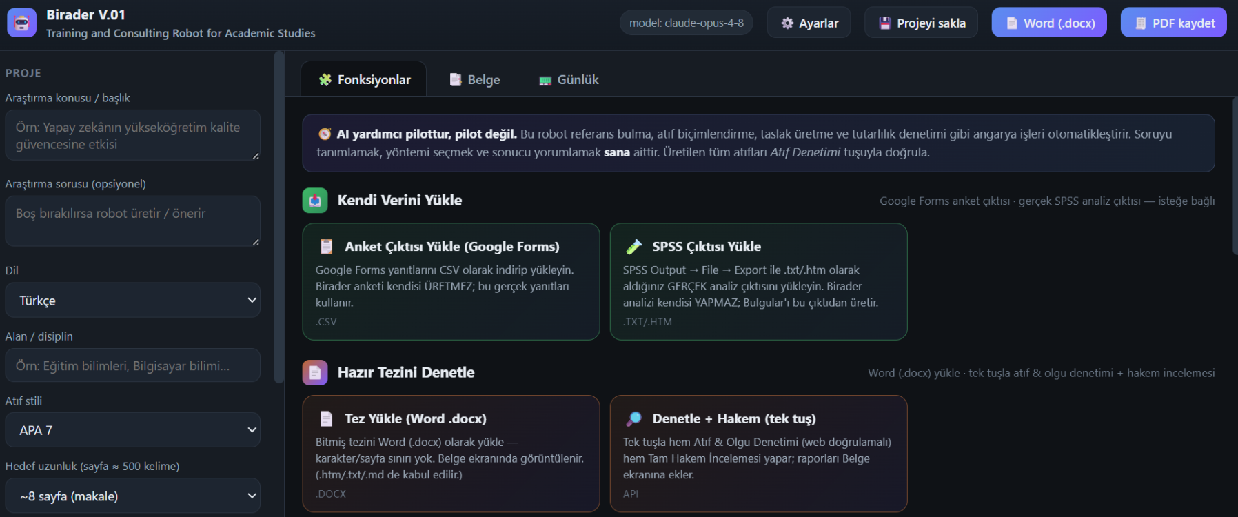1238x517 pixels.
Task: Click the Birader robot logo icon
Action: click(21, 23)
